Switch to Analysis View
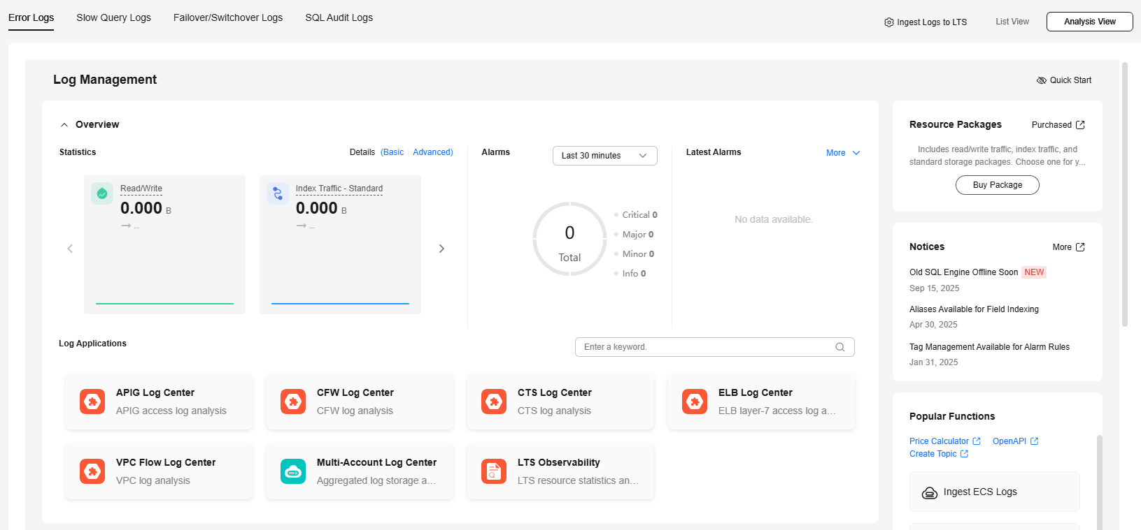This screenshot has width=1141, height=530. coord(1089,22)
